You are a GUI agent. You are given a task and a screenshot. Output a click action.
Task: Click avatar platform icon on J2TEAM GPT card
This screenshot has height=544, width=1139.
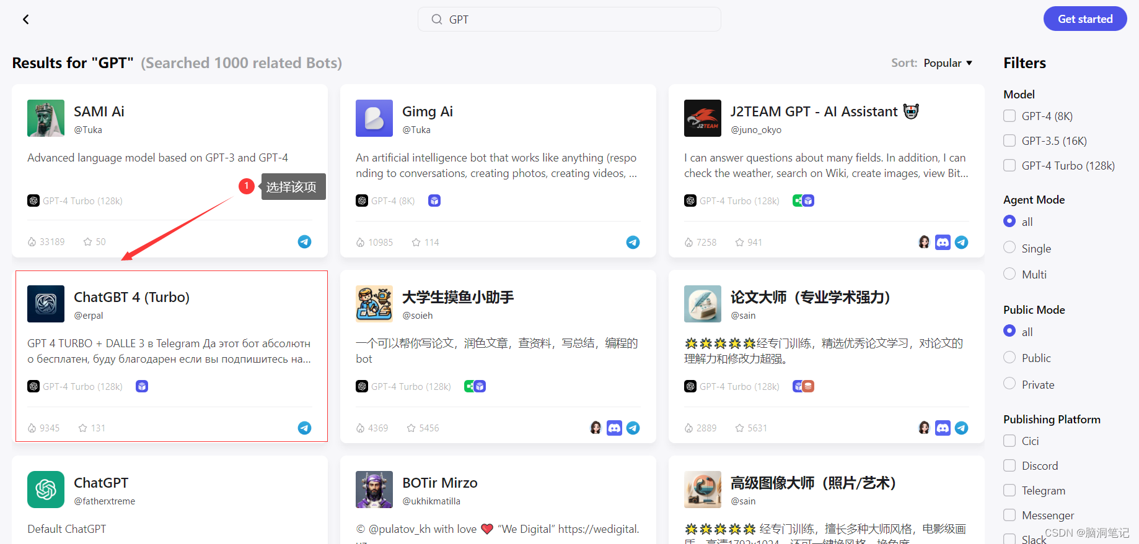[924, 242]
